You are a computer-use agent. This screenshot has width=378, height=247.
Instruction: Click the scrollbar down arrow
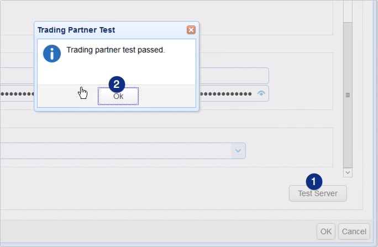[x=348, y=172]
